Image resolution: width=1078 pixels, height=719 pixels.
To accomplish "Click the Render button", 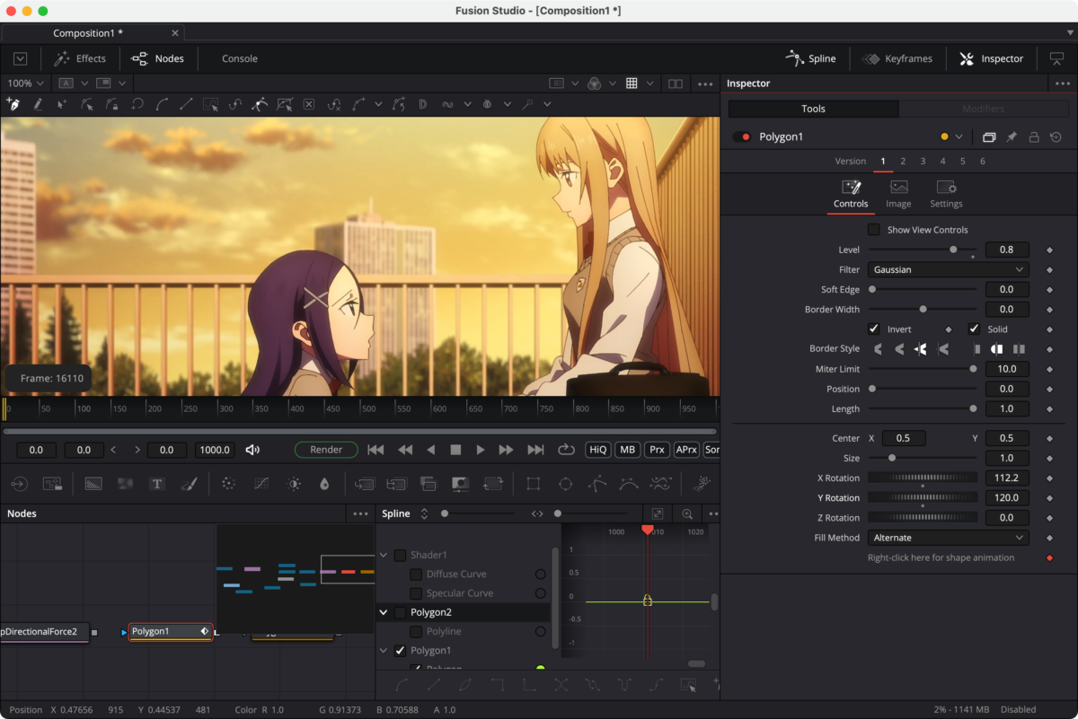I will click(326, 450).
